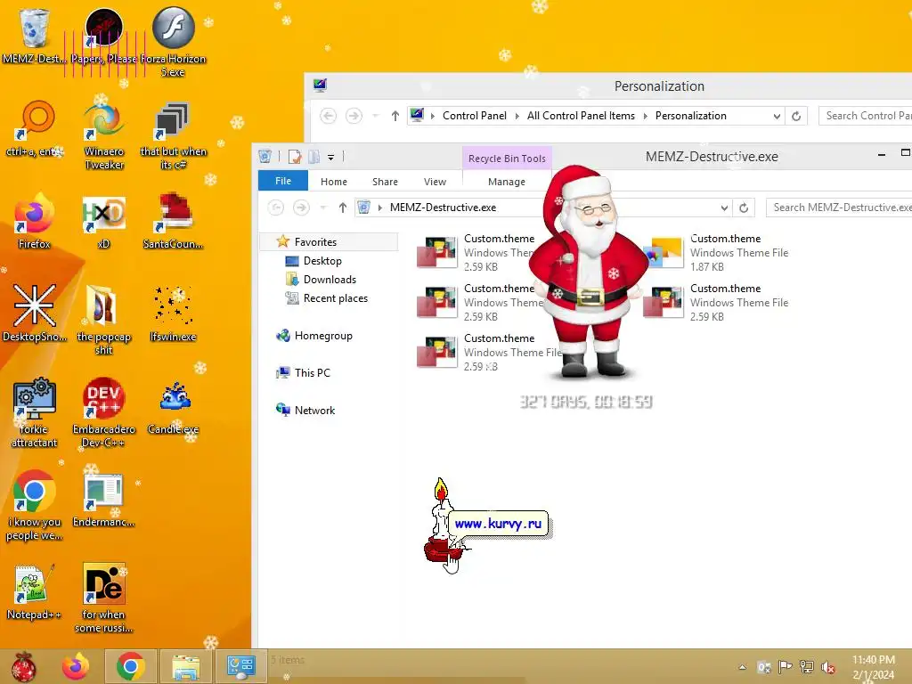Click New folder in Explorer quick access toolbar

[x=314, y=157]
